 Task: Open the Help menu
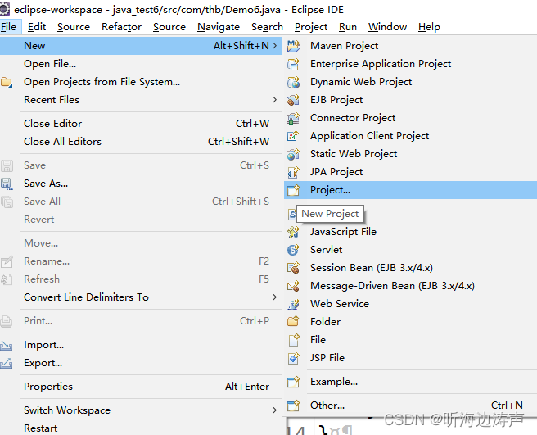[429, 27]
